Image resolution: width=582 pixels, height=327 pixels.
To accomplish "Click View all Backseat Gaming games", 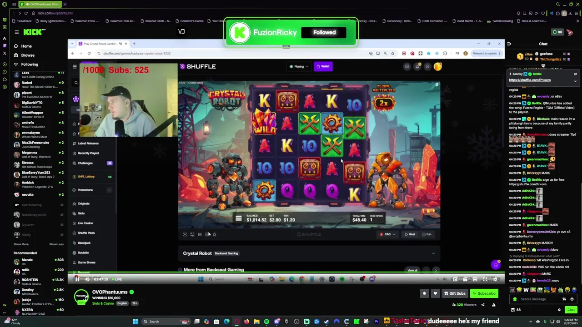I will tap(412, 270).
